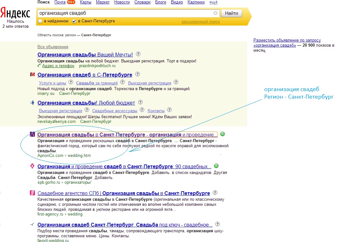Open 'Свадебное агентство СПб' result title
358x242 pixels.
[123, 193]
